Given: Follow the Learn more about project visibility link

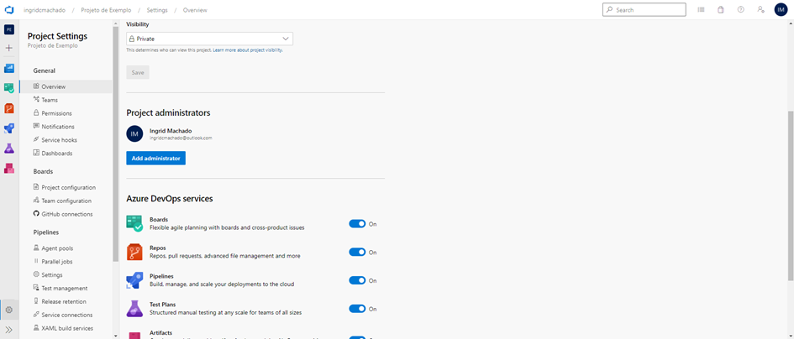Looking at the screenshot, I should (x=248, y=50).
